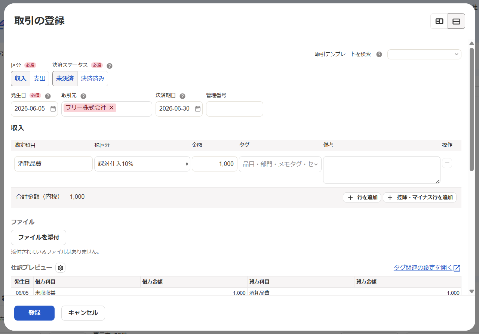Click ファイルを添付 button
The width and height of the screenshot is (479, 334).
pos(39,237)
